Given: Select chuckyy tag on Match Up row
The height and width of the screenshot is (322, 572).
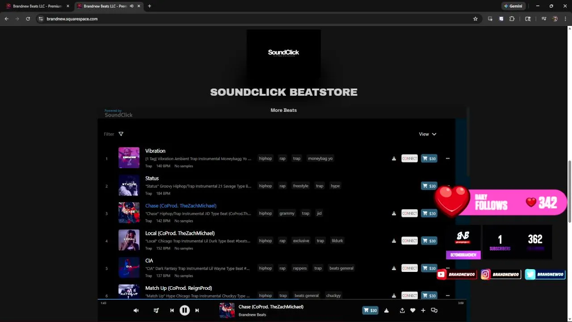Looking at the screenshot, I should pyautogui.click(x=333, y=296).
